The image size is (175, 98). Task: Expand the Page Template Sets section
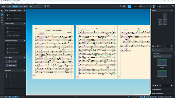click(x=172, y=93)
